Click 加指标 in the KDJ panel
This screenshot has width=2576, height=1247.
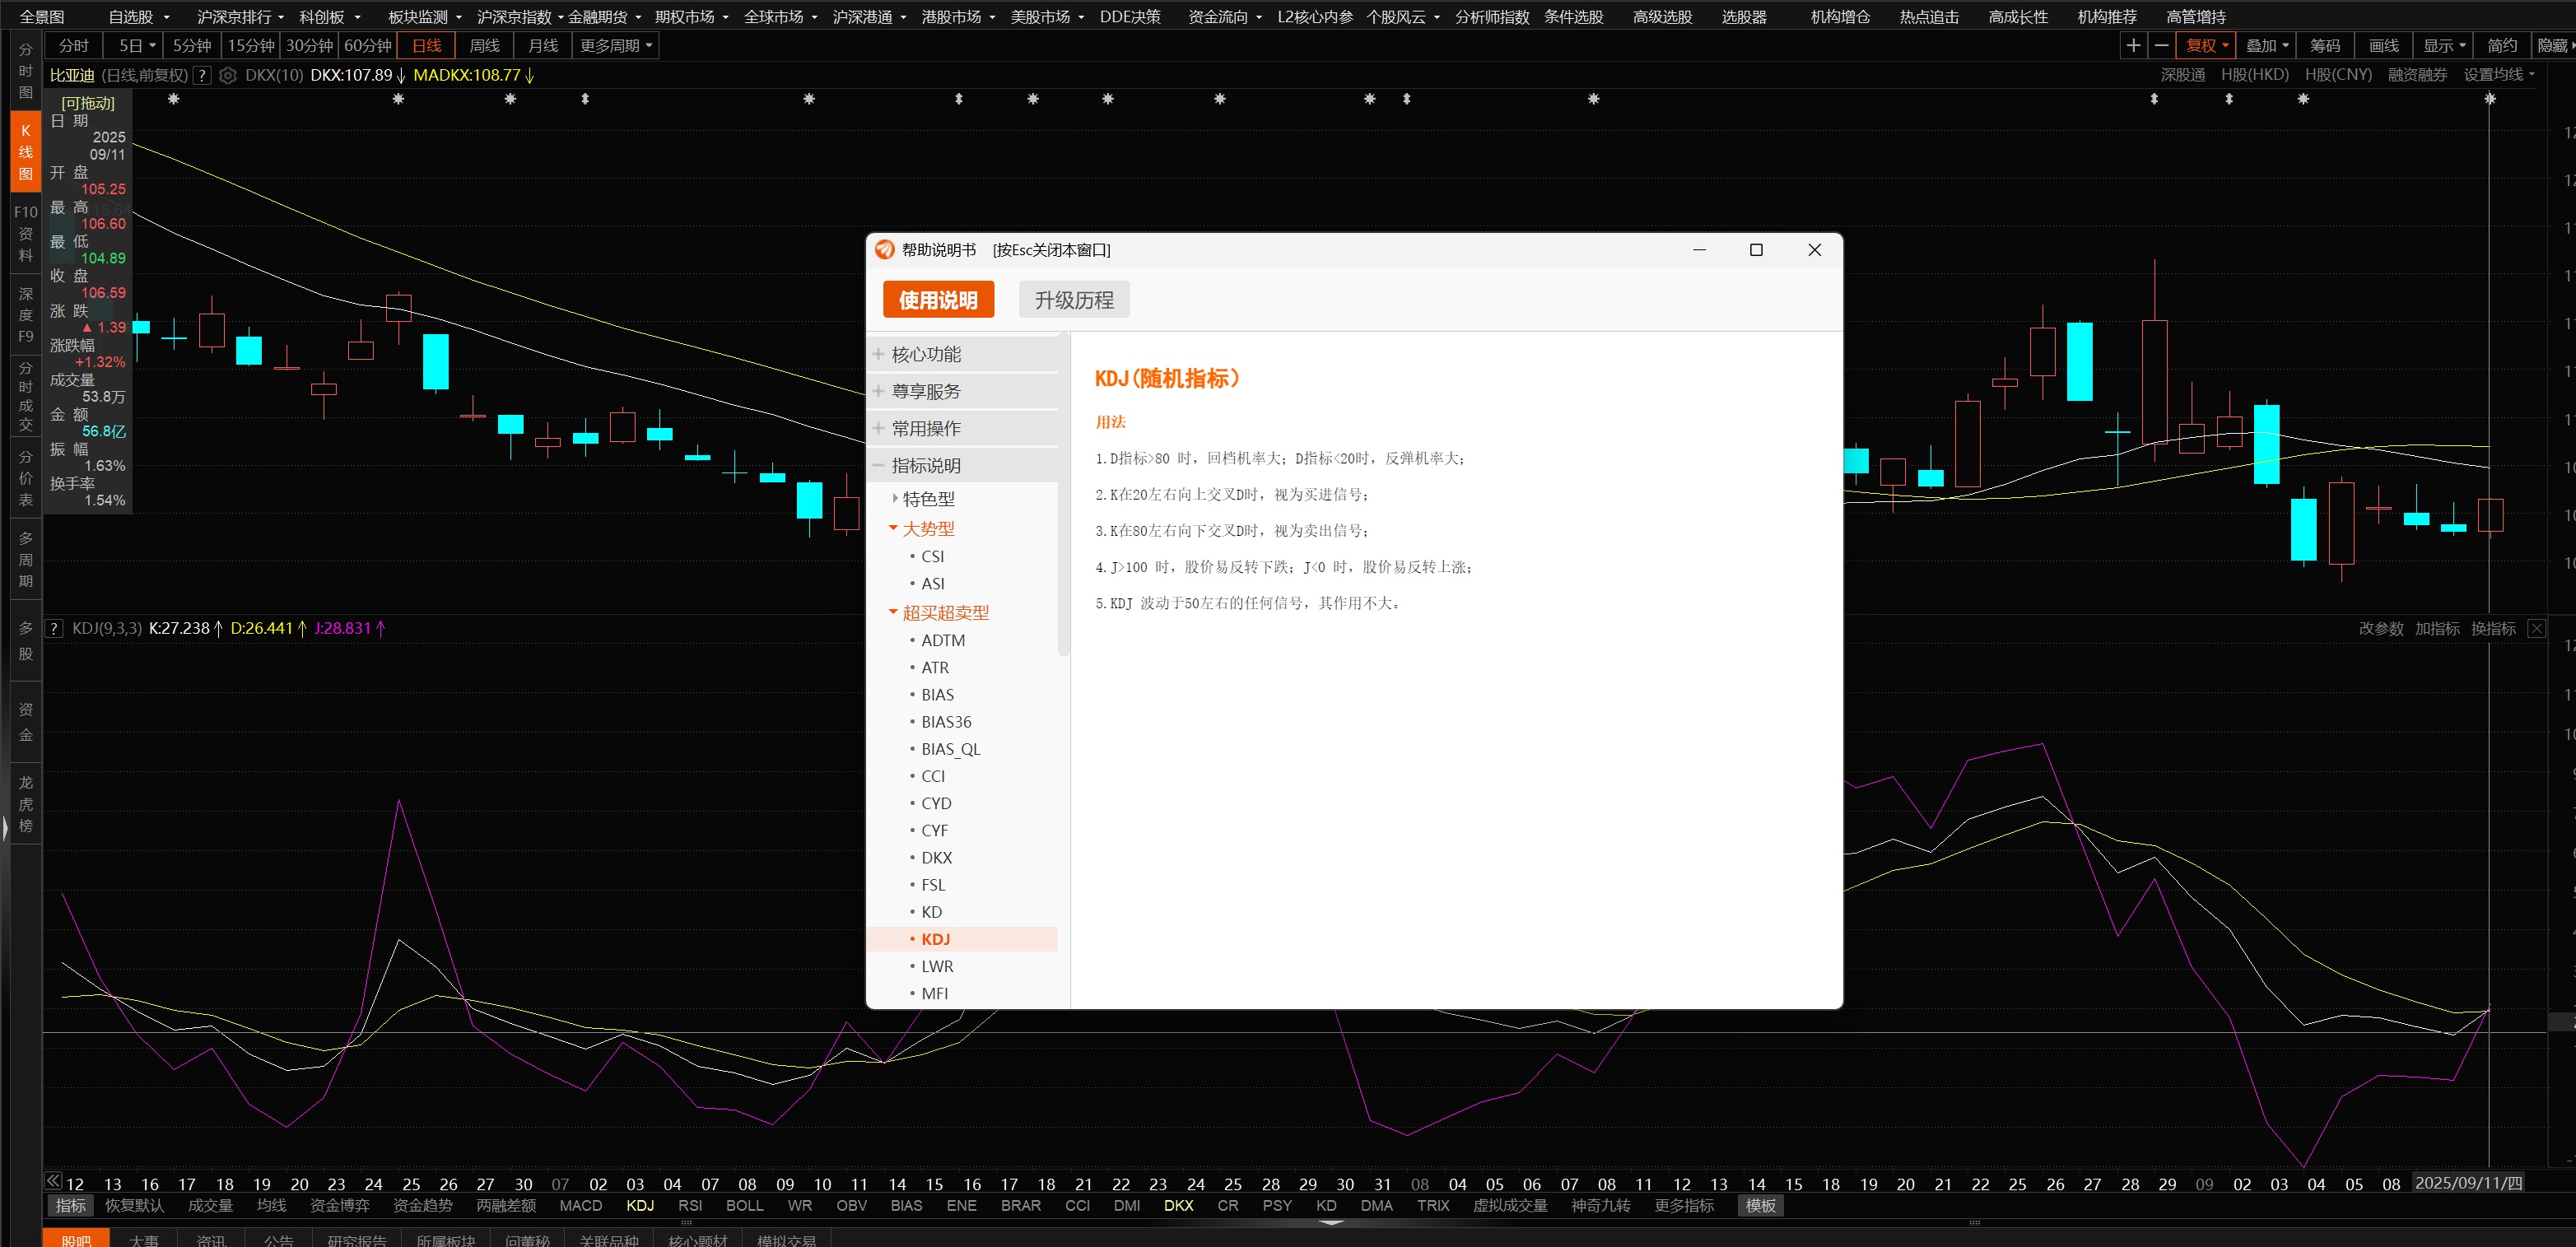click(2437, 628)
